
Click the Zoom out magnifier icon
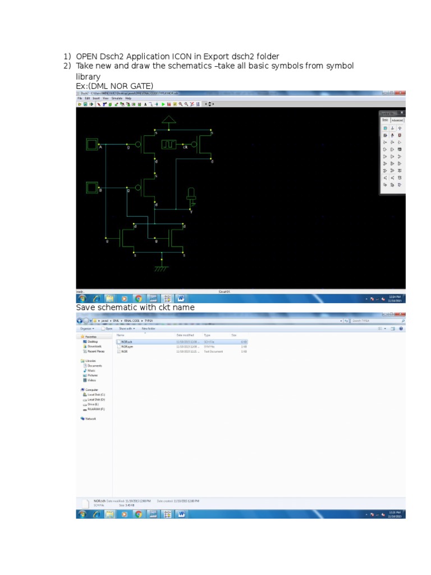click(x=186, y=104)
